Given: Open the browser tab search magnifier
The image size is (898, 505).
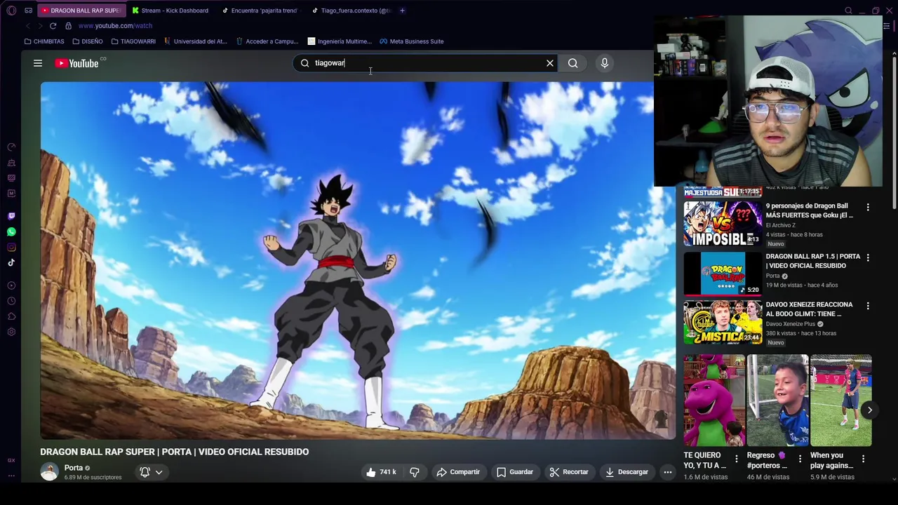Looking at the screenshot, I should click(x=848, y=11).
